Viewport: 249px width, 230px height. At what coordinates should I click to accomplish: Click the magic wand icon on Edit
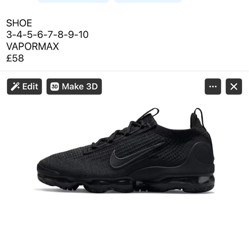coord(15,86)
